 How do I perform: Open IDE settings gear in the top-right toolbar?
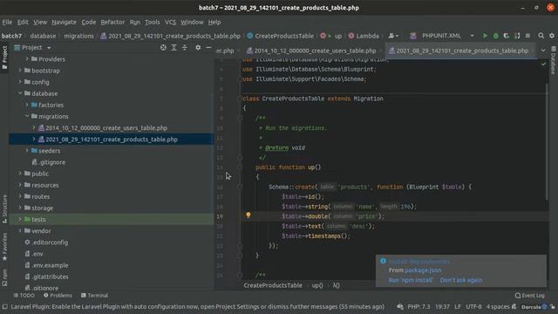click(552, 36)
